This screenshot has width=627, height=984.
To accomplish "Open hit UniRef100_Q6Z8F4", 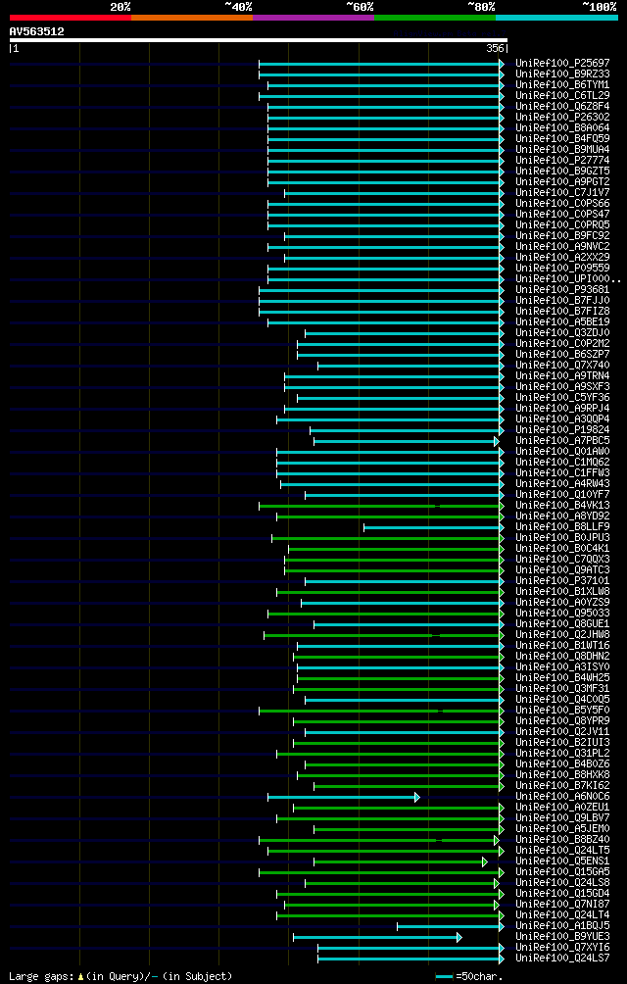I will click(562, 106).
